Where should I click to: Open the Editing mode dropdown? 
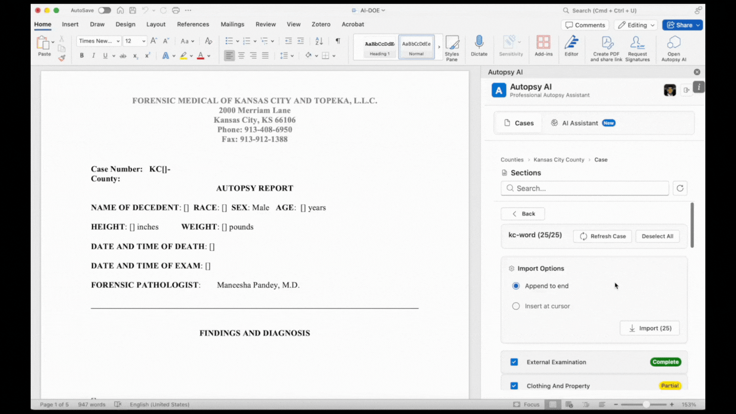pyautogui.click(x=635, y=25)
